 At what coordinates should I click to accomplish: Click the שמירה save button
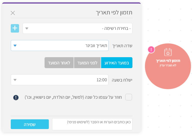click(30, 124)
